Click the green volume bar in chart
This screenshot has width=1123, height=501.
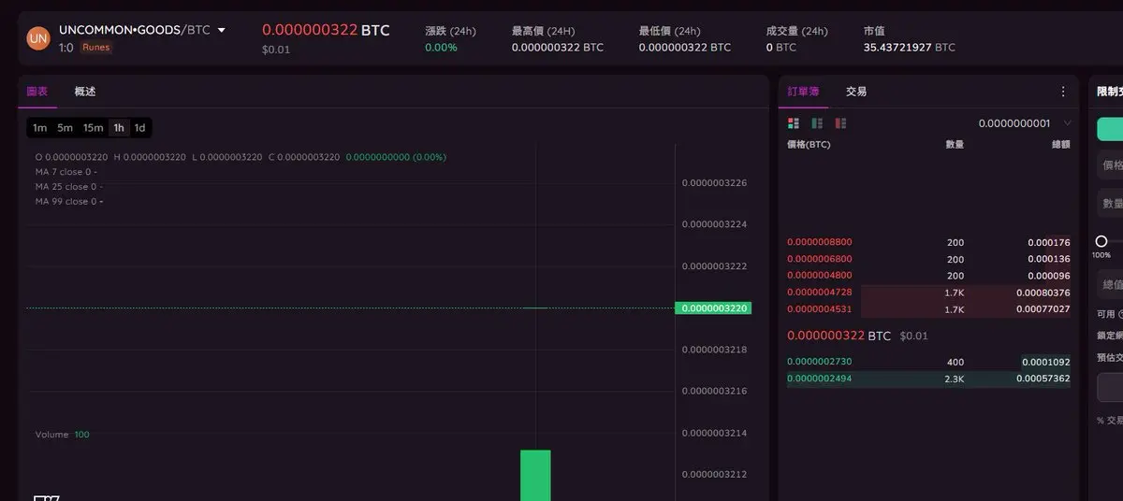coord(535,475)
